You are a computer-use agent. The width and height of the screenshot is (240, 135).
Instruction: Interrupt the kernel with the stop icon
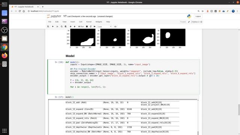click(x=87, y=27)
